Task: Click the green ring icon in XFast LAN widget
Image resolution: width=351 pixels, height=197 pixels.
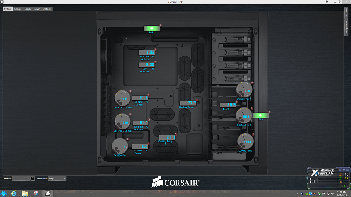Action: coord(340,179)
